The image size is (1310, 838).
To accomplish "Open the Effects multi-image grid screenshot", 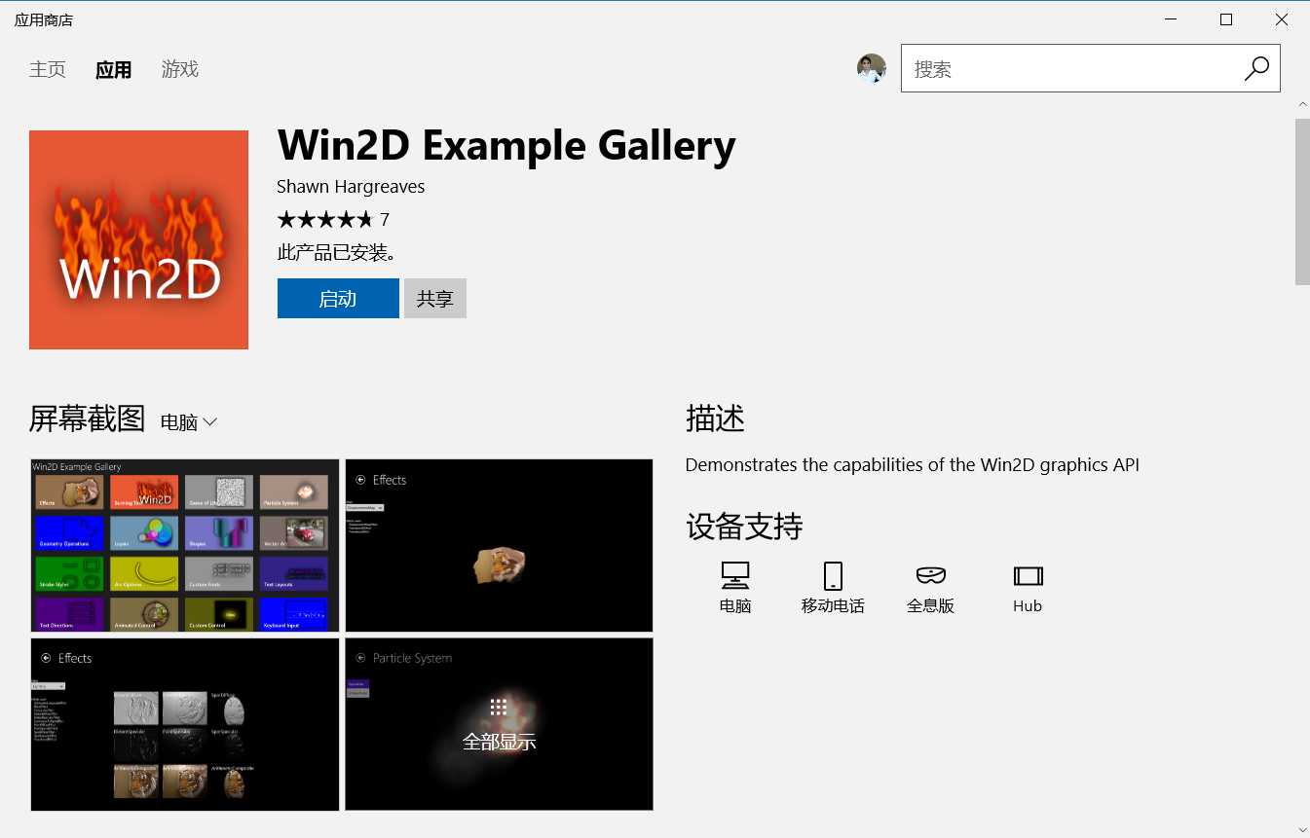I will pos(185,724).
